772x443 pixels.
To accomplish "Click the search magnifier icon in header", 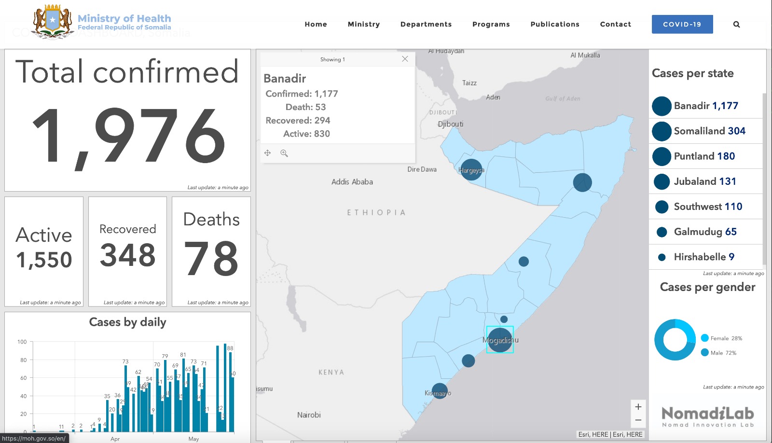I will pyautogui.click(x=736, y=24).
